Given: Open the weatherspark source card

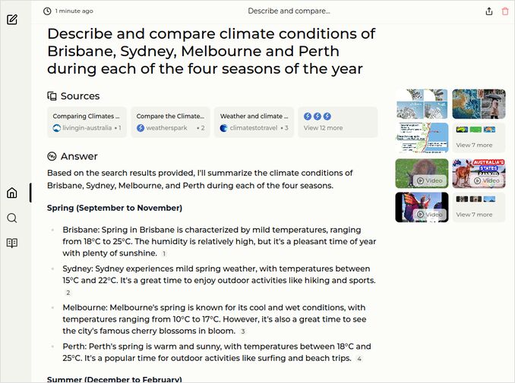Looking at the screenshot, I should [x=170, y=122].
